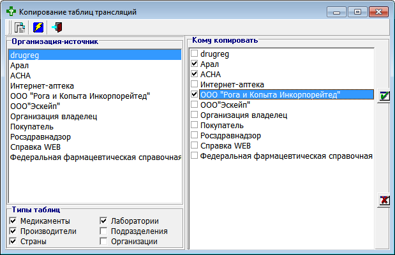
Task: Toggle the Страны table type checkbox
Action: (13, 241)
